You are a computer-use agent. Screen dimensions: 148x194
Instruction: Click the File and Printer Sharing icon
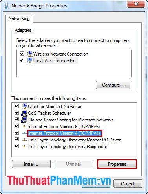pyautogui.click(x=24, y=120)
